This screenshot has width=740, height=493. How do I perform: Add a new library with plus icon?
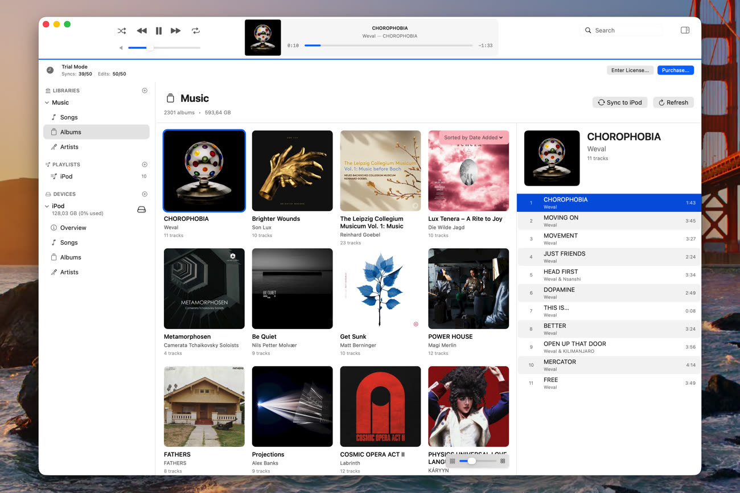(x=145, y=91)
